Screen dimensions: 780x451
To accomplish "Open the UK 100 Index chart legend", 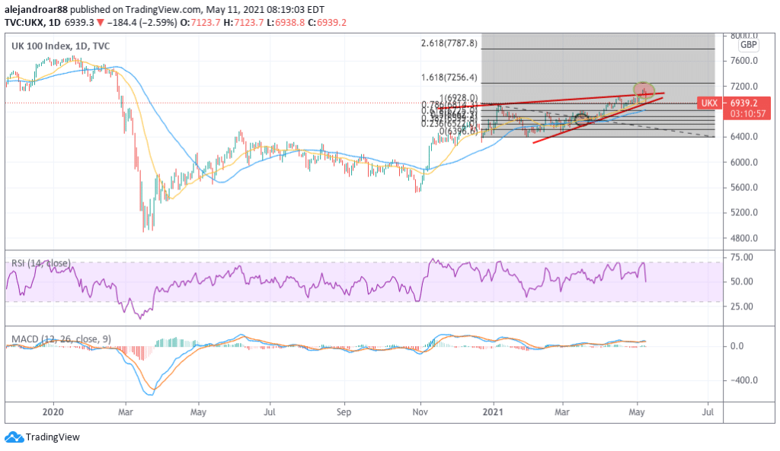I will 59,46.
